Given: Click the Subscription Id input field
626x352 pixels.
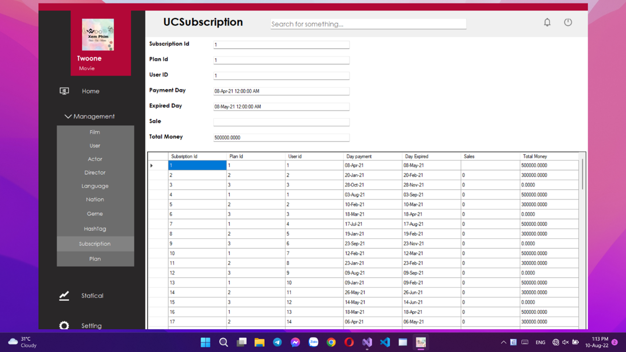Looking at the screenshot, I should [281, 45].
